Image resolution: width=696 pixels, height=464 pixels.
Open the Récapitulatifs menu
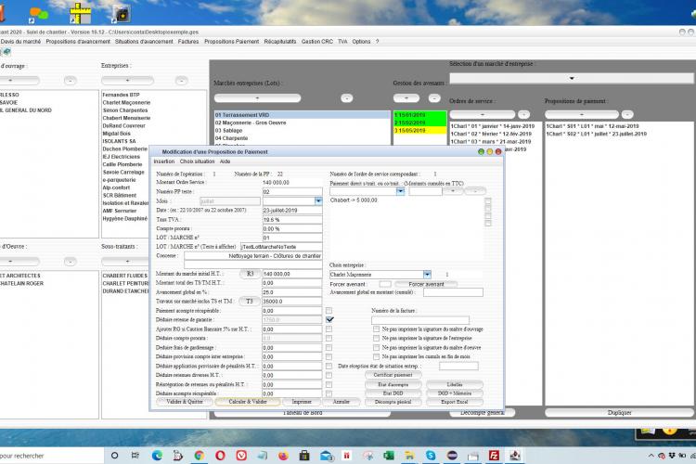coord(280,41)
